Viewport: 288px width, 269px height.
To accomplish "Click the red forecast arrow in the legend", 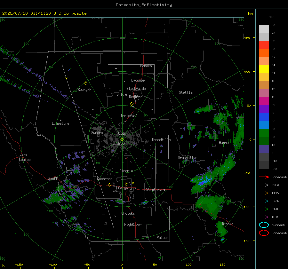I will tap(264, 177).
